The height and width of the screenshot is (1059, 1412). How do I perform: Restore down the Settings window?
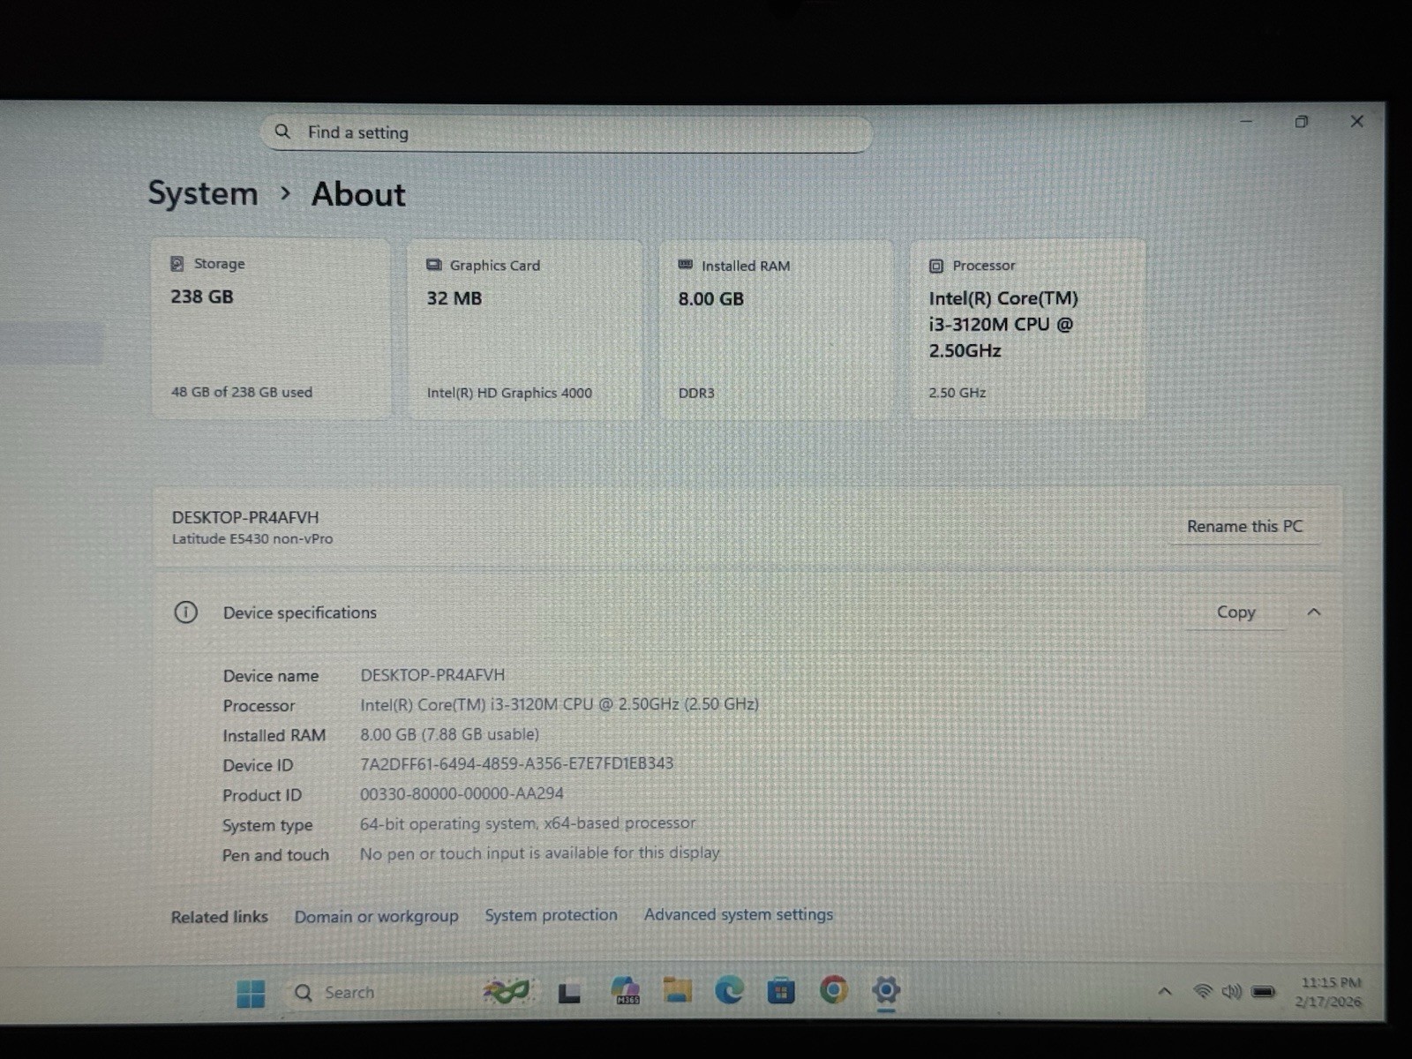click(1301, 122)
